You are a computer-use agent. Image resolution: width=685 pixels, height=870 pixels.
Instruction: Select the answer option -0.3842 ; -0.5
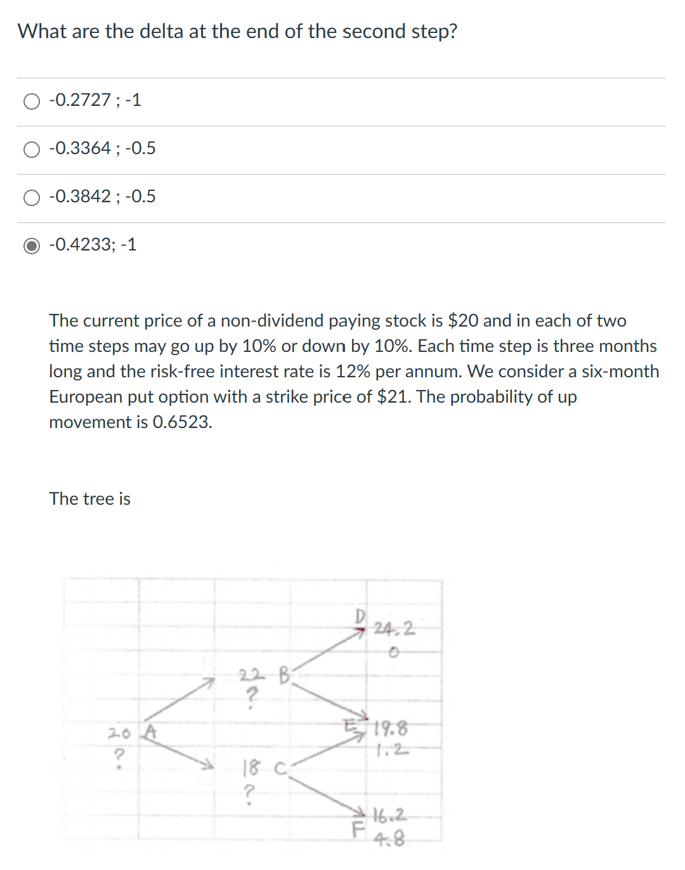click(32, 197)
